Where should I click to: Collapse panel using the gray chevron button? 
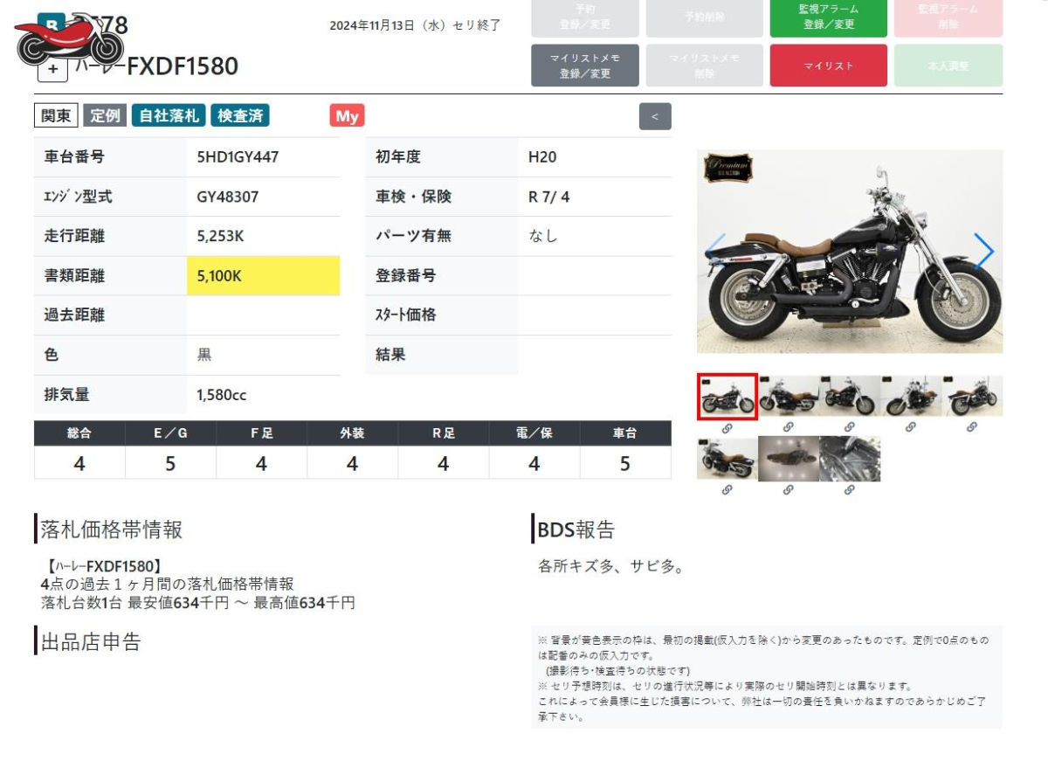pos(655,116)
